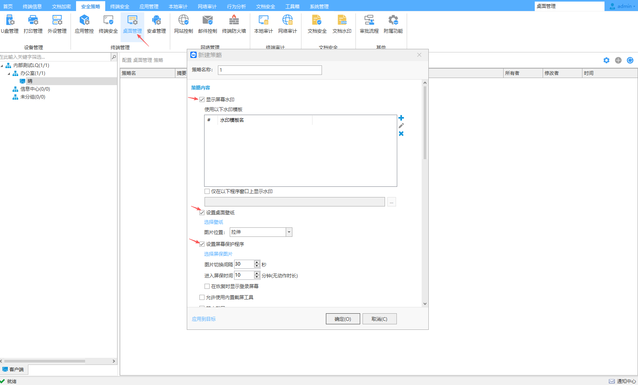Delete watermark template with the X icon
The height and width of the screenshot is (385, 638).
(401, 134)
